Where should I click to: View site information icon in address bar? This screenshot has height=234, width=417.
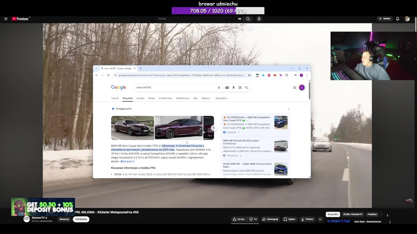[x=115, y=75]
